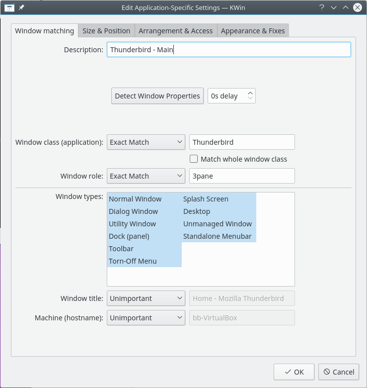Click the Window class text field
367x388 pixels.
[242, 142]
